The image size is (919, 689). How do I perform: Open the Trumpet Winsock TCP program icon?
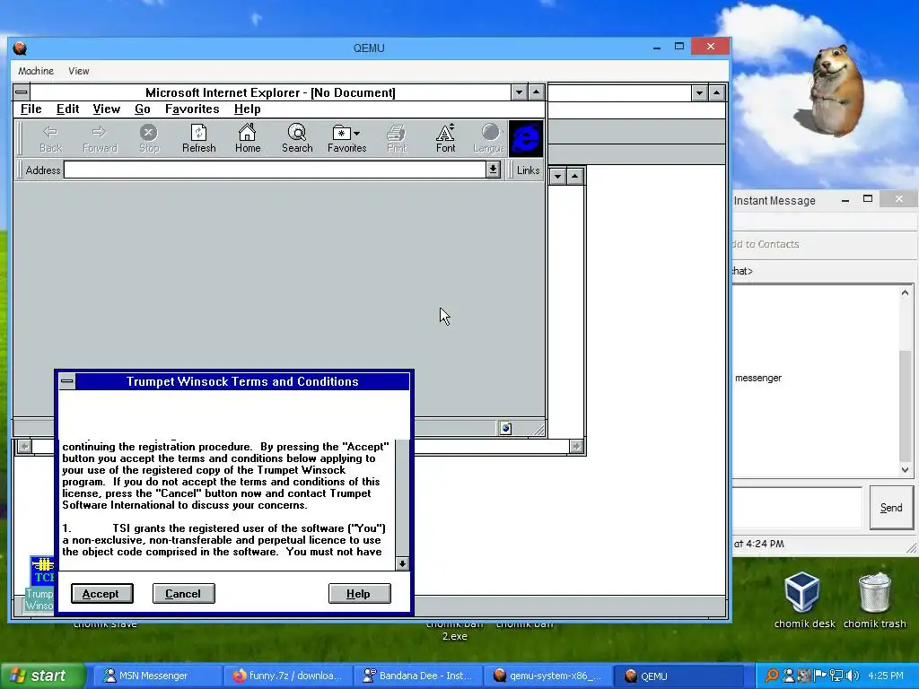point(41,571)
